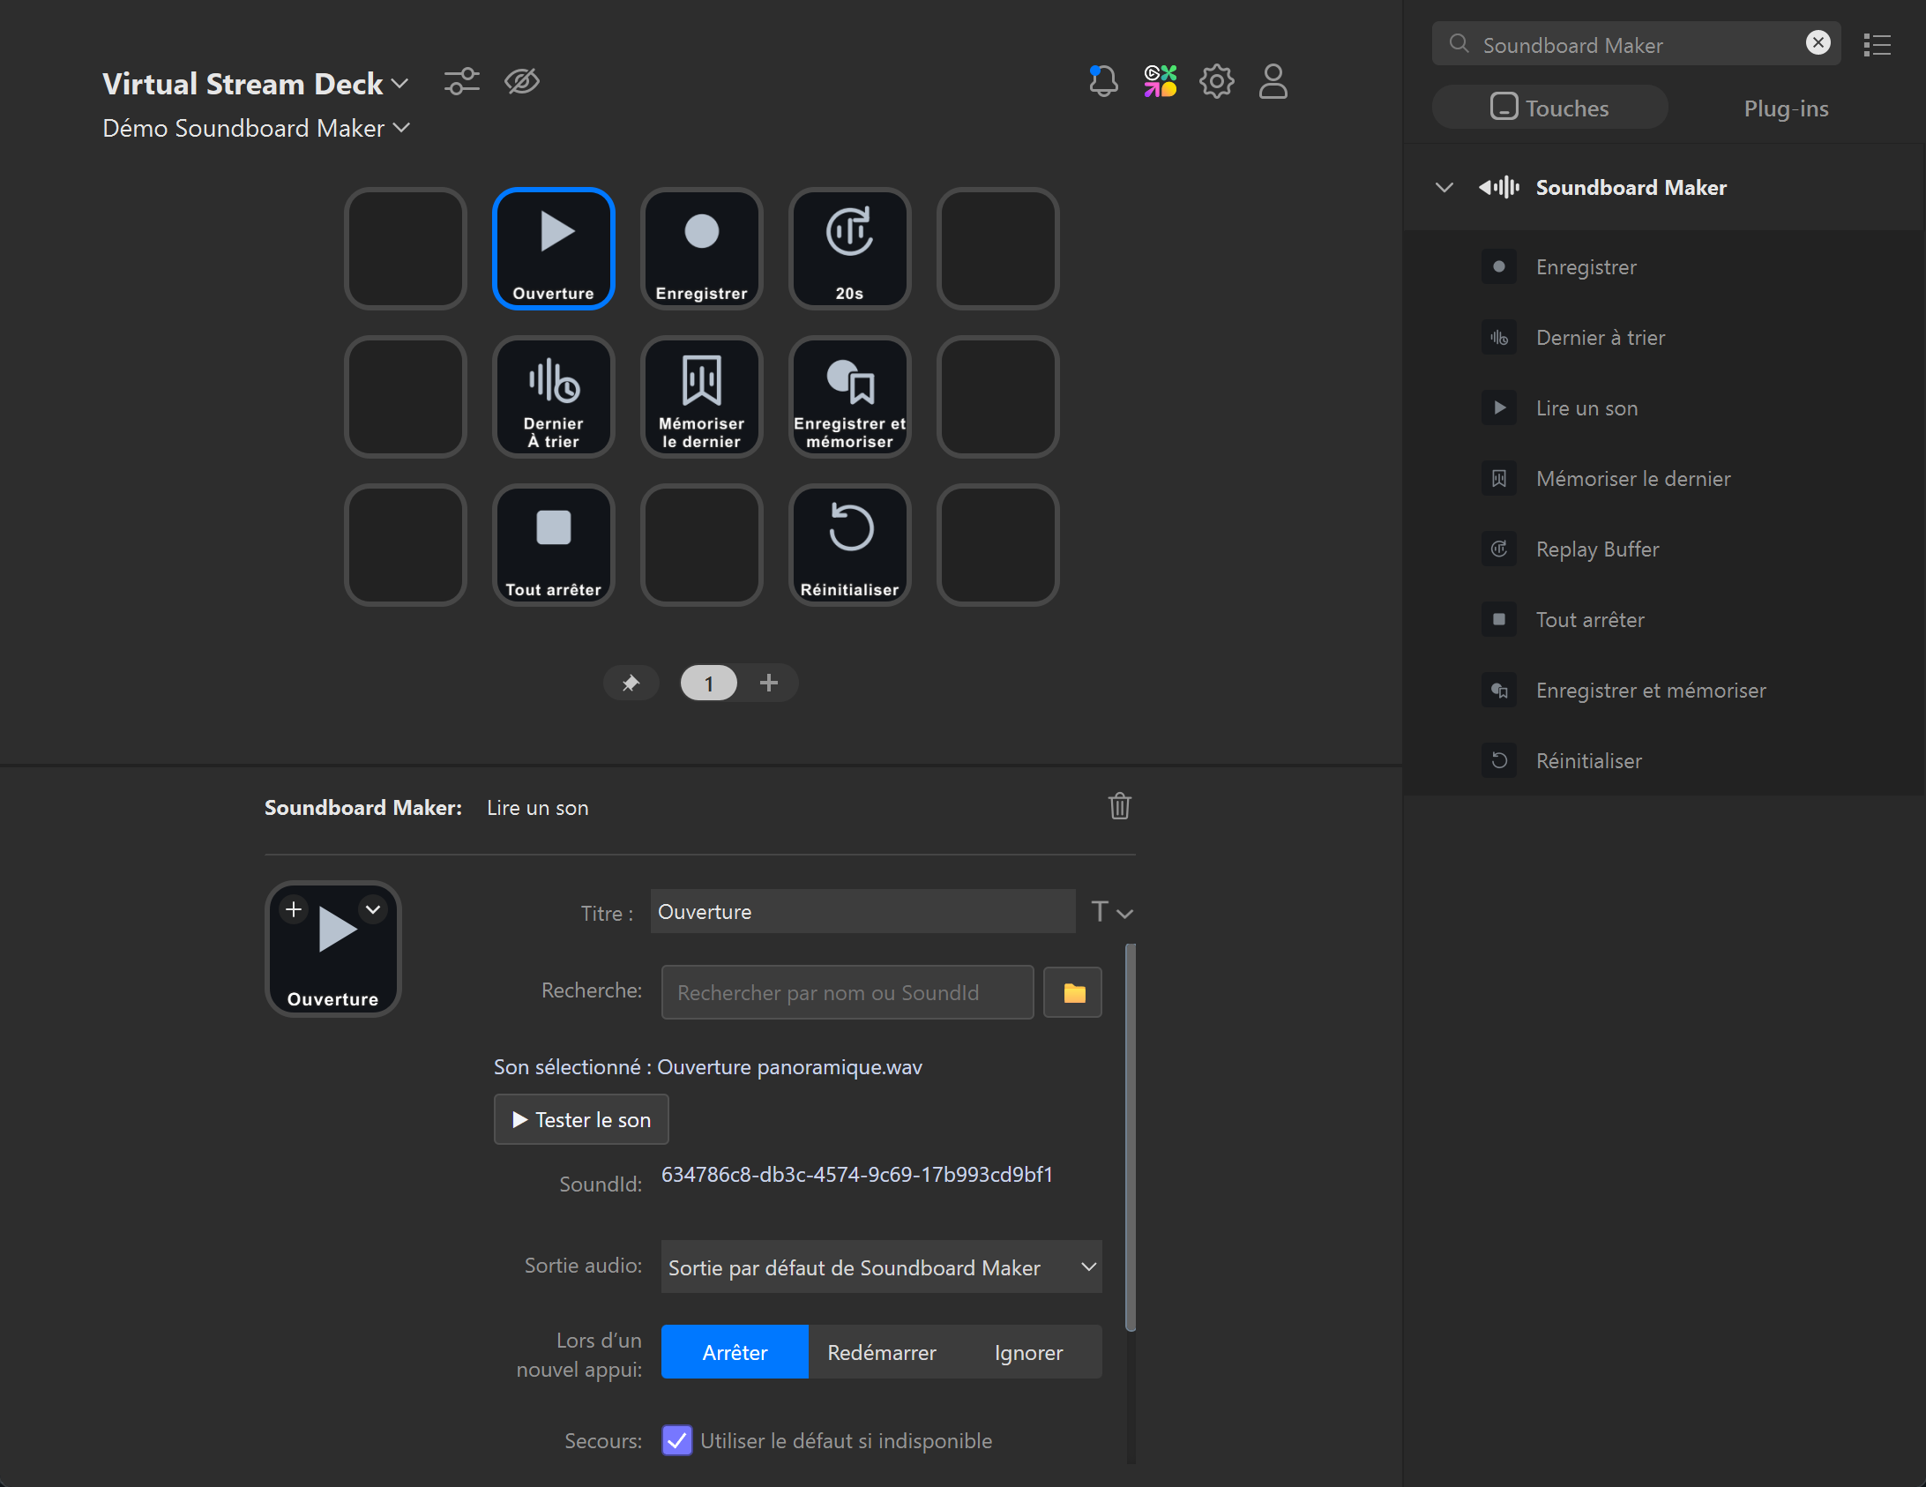Browse sound files with folder icon
1926x1487 pixels.
click(1073, 993)
